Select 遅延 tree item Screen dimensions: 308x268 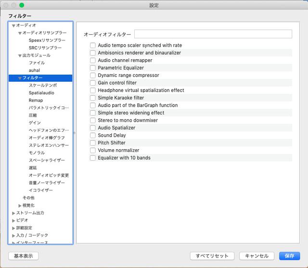click(x=33, y=167)
